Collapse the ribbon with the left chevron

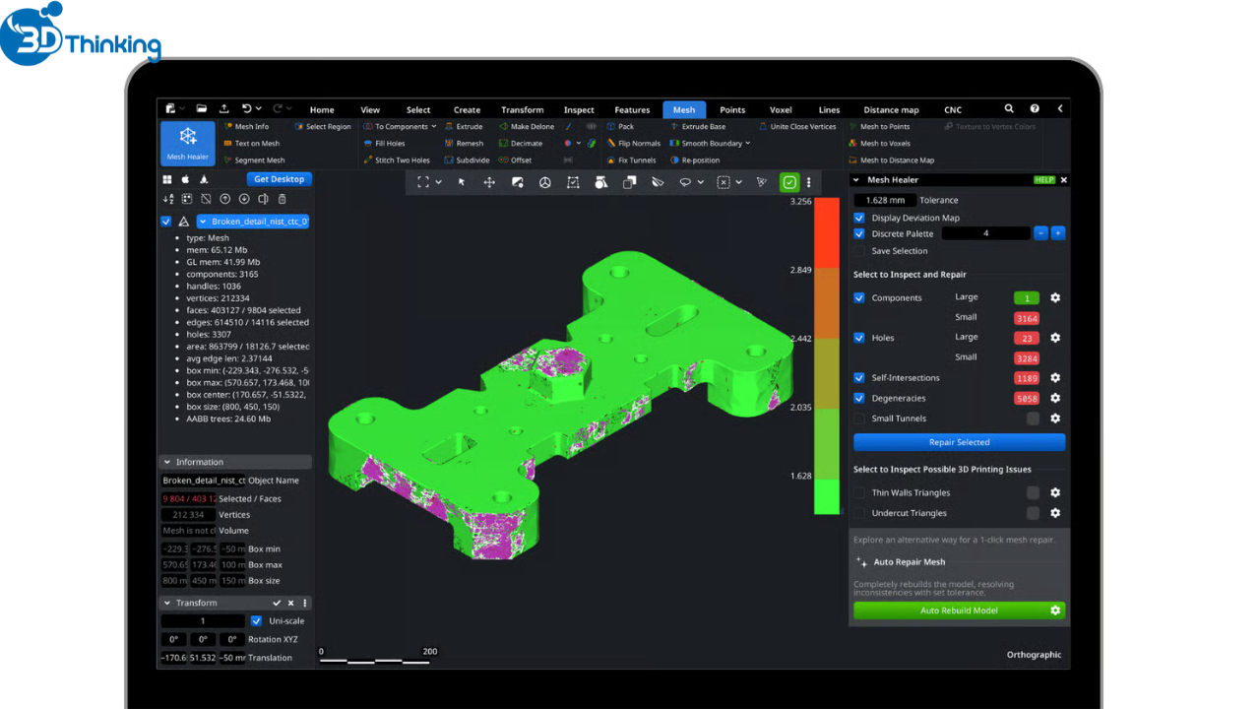click(x=1060, y=109)
